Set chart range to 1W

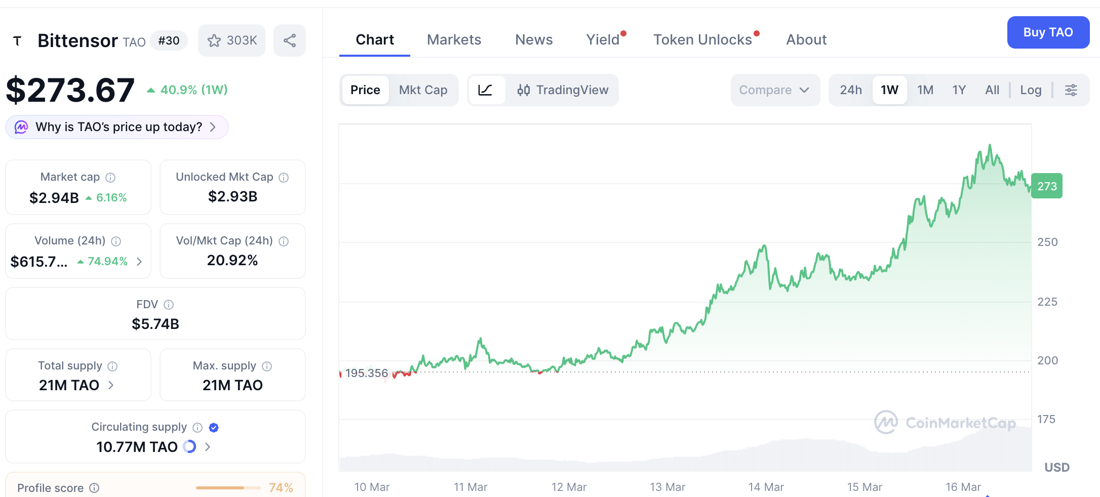[x=889, y=90]
